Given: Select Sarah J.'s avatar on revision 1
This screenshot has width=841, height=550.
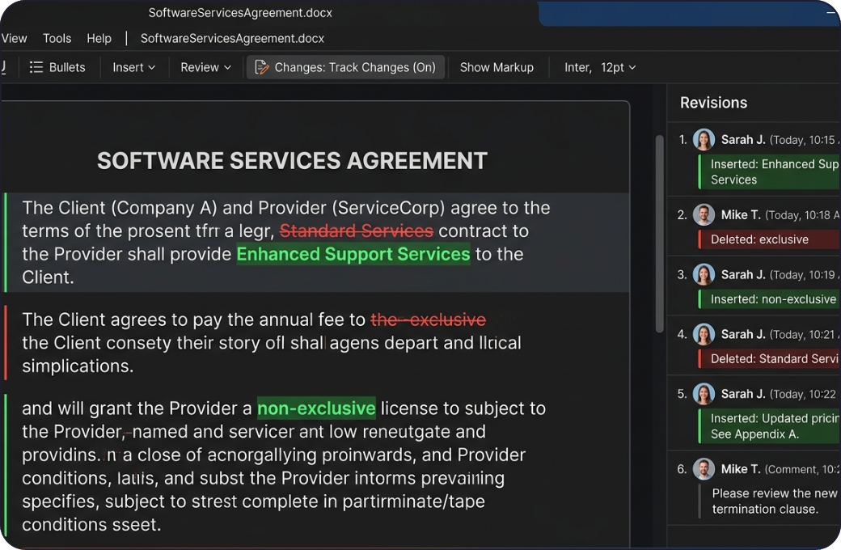Looking at the screenshot, I should click(x=704, y=139).
